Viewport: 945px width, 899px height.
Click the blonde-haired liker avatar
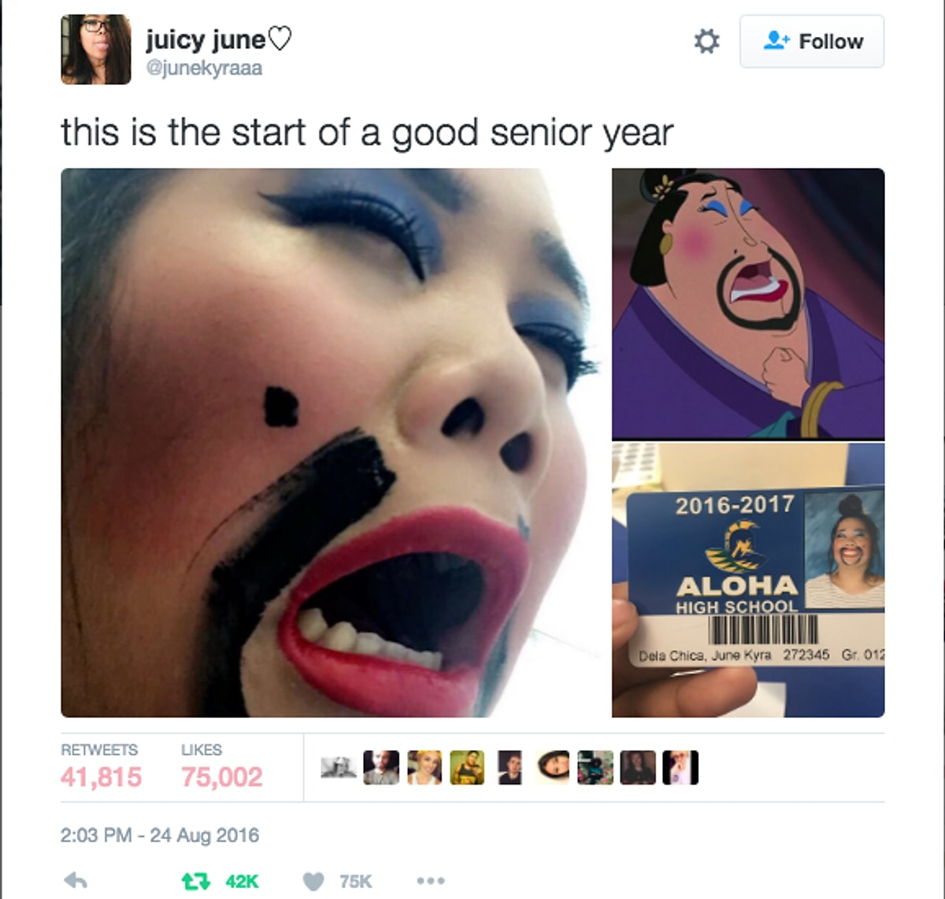(x=424, y=767)
